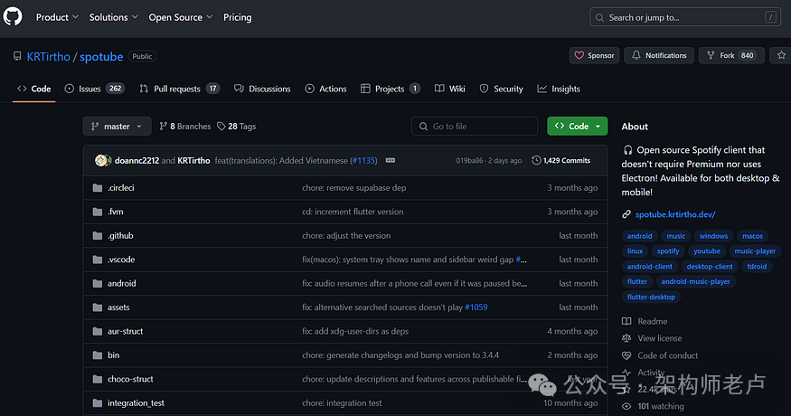The width and height of the screenshot is (791, 416).
Task: Click the Notifications bell icon
Action: tap(637, 56)
